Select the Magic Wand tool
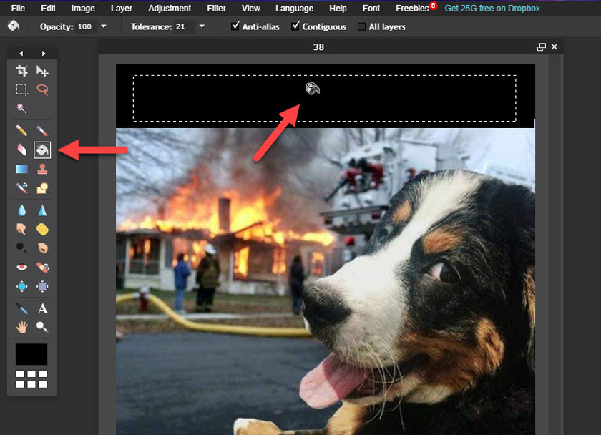The image size is (601, 435). 22,109
